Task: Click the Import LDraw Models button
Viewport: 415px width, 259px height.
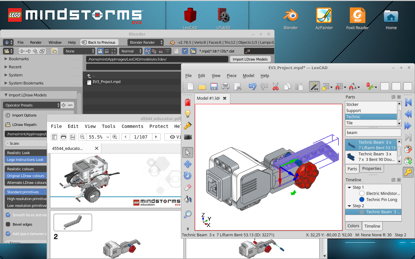Action: (x=250, y=59)
